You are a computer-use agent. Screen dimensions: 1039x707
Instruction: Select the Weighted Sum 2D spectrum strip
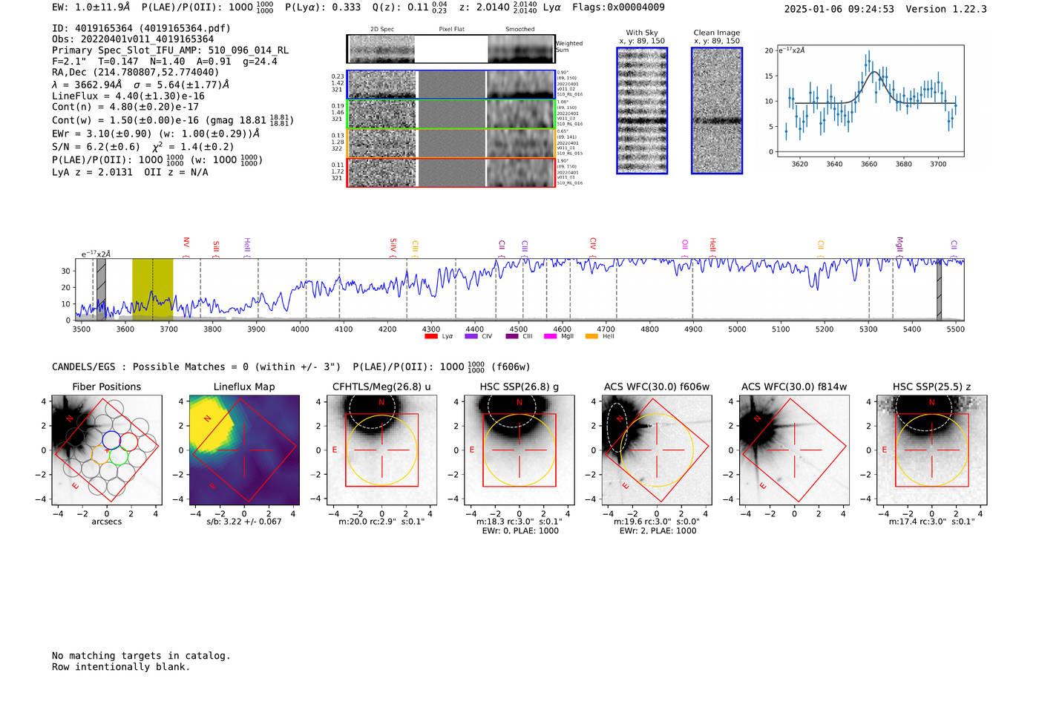(x=451, y=49)
